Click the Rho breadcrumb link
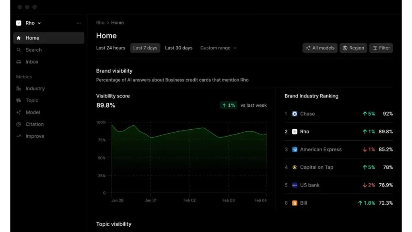The image size is (412, 232). click(100, 23)
